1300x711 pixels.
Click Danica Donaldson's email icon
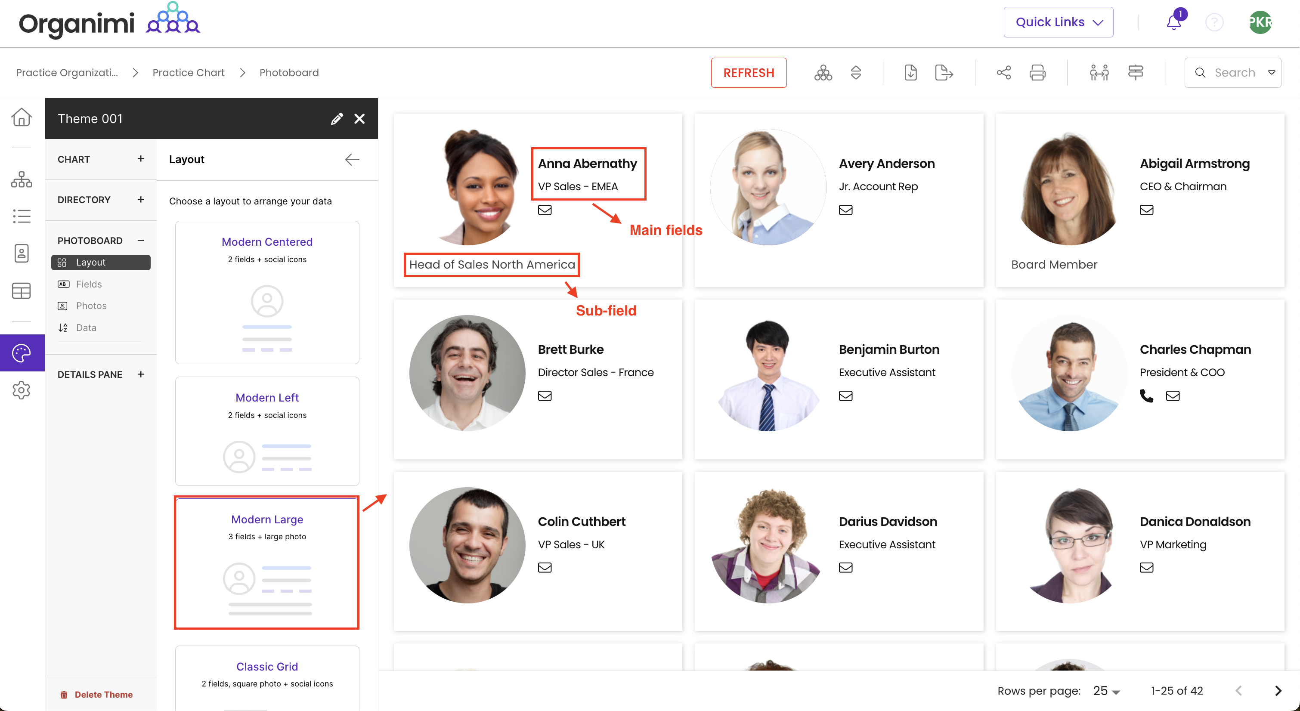pyautogui.click(x=1146, y=568)
